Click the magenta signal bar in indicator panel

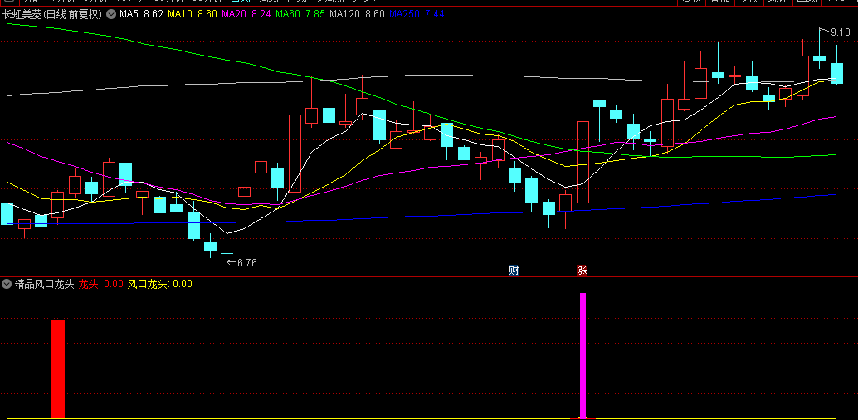pyautogui.click(x=583, y=356)
